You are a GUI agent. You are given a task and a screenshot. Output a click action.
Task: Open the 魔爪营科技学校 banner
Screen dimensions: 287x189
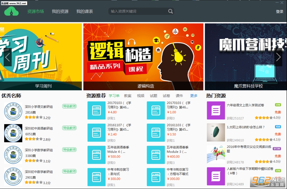[x=246, y=57]
